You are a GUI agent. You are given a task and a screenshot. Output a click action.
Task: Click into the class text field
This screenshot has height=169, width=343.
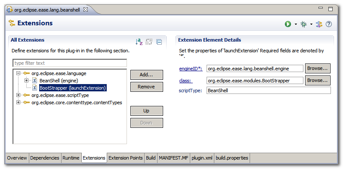(255, 81)
